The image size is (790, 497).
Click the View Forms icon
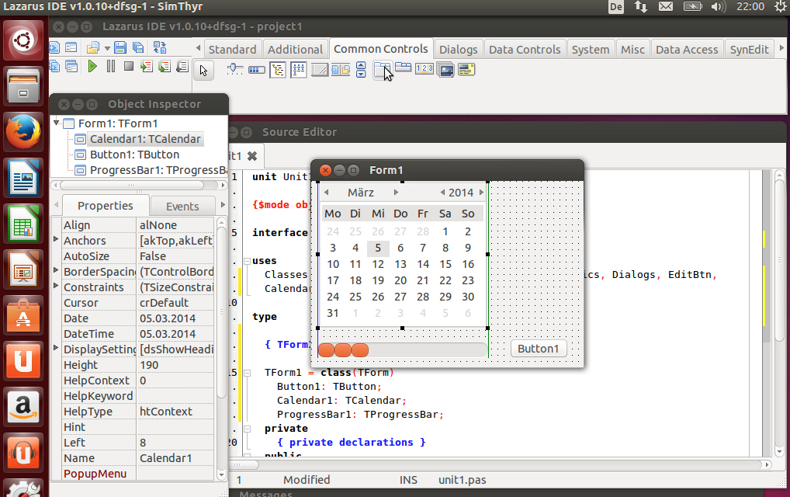[x=71, y=67]
